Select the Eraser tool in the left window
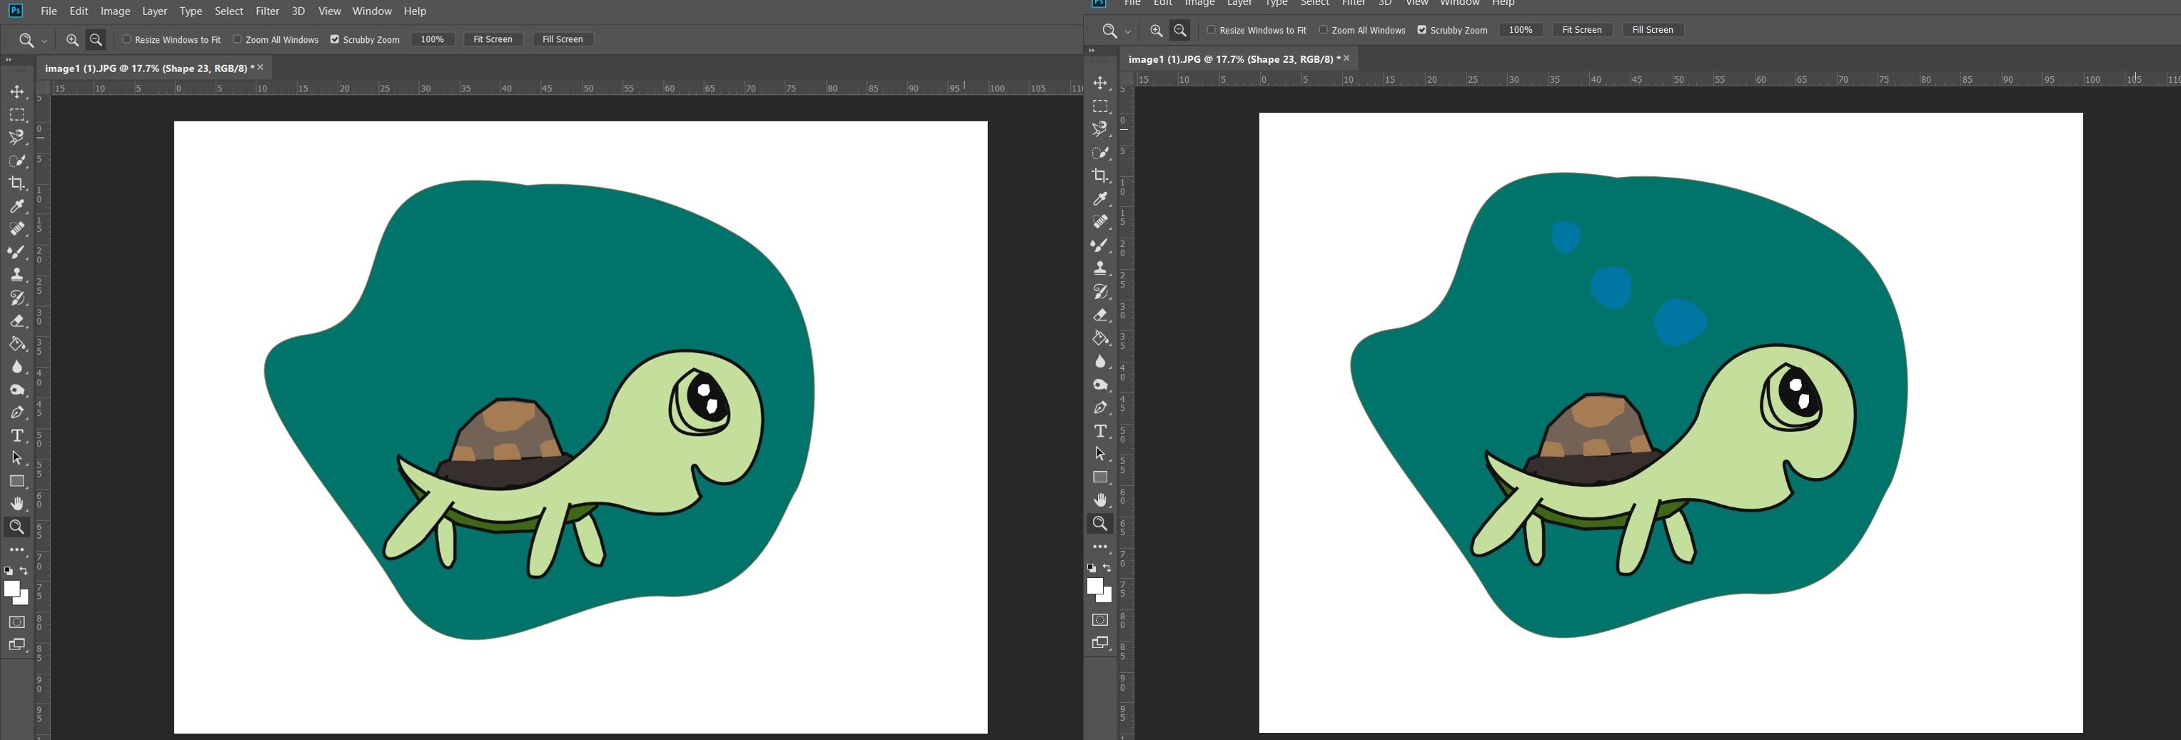 click(x=17, y=320)
